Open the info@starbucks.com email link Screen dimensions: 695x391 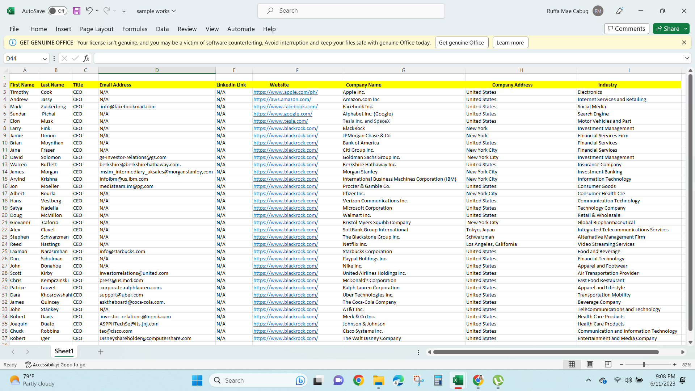122,251
